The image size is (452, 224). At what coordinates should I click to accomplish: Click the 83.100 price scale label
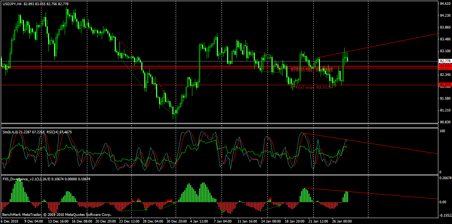(x=445, y=51)
